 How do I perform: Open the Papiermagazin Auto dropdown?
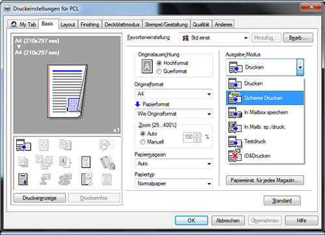coord(174,164)
